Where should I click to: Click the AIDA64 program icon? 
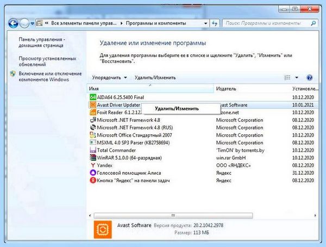[93, 97]
